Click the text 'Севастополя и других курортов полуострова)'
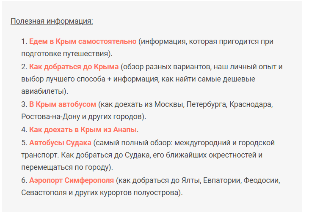The image size is (309, 212). point(101,193)
